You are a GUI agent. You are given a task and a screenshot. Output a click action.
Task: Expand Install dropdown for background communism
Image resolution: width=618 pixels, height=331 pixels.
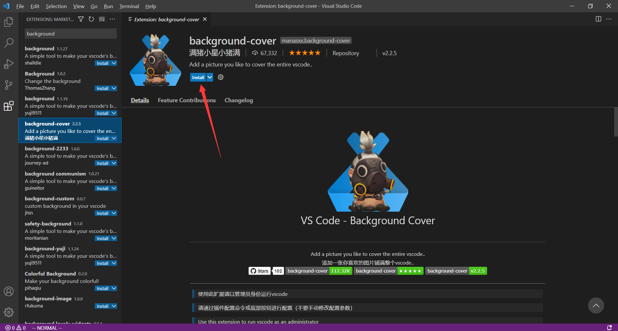pyautogui.click(x=114, y=188)
